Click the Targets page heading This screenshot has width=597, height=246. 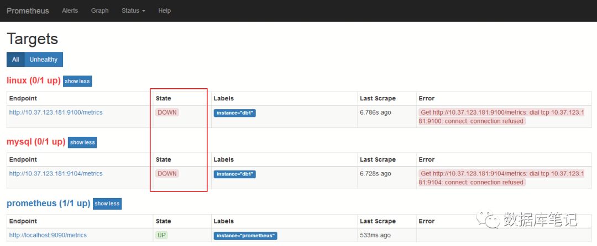[x=33, y=39]
